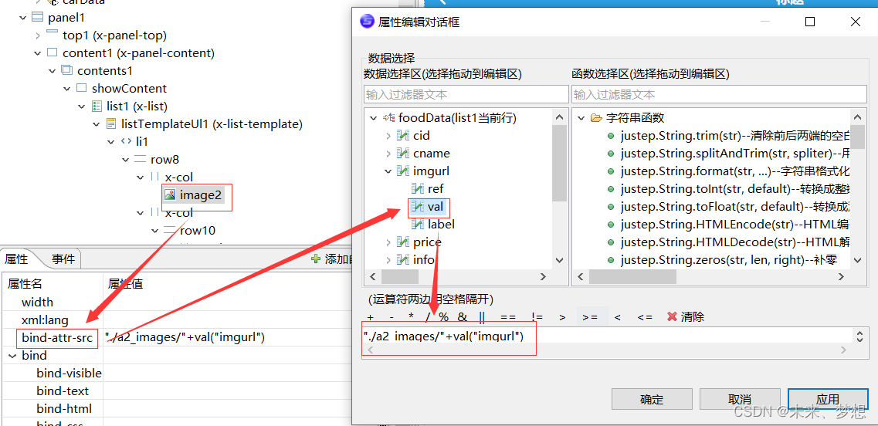Expand top1 (x-panel-top) node

point(38,35)
